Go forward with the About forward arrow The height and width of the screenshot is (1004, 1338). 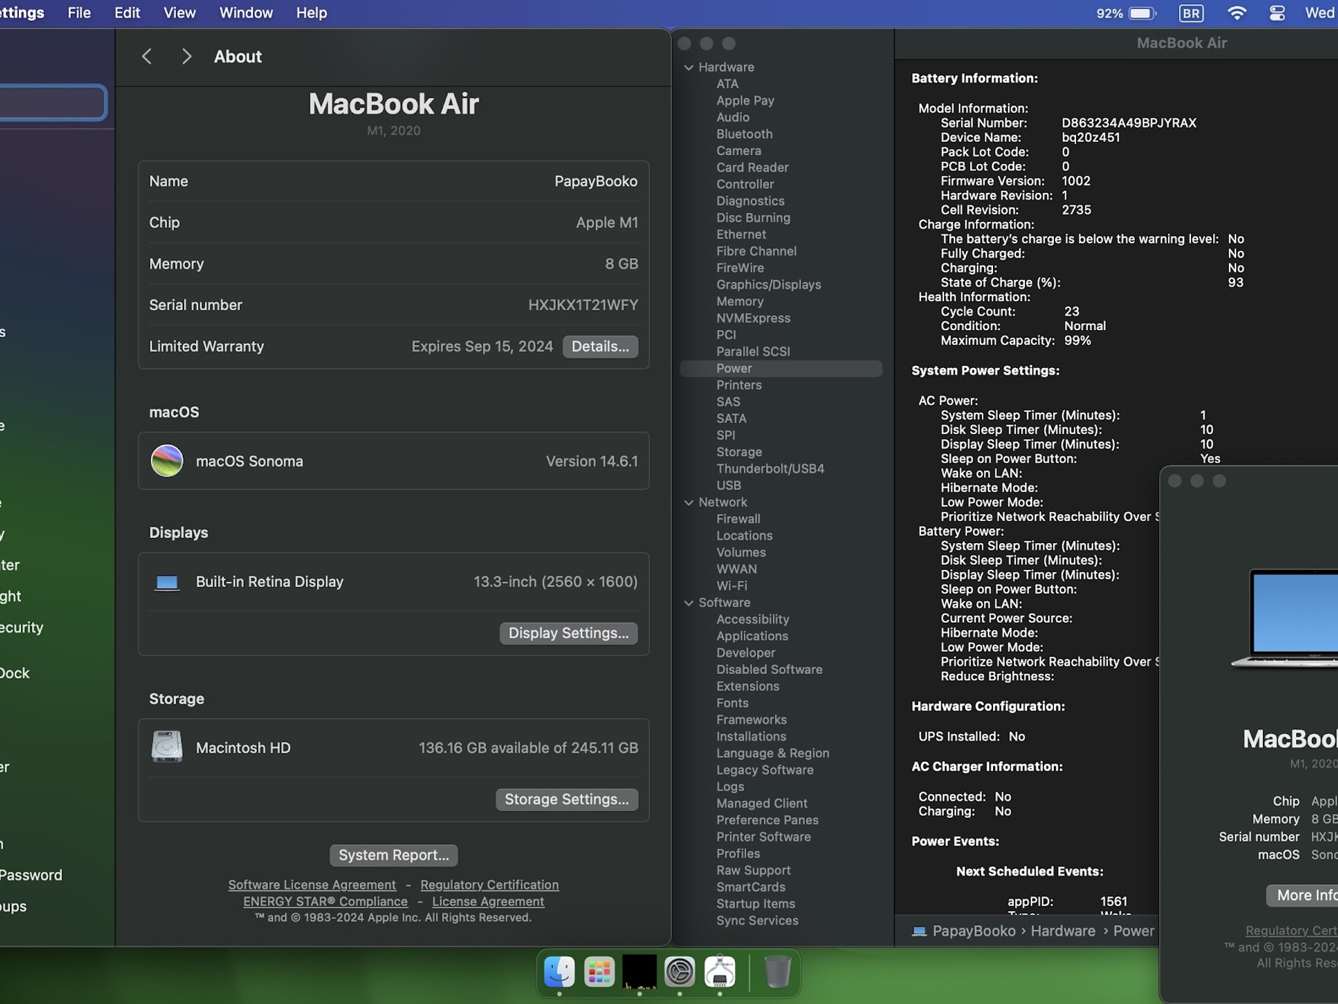pos(186,56)
